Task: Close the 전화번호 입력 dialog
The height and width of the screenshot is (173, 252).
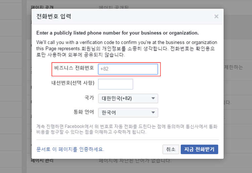Action: tap(216, 16)
